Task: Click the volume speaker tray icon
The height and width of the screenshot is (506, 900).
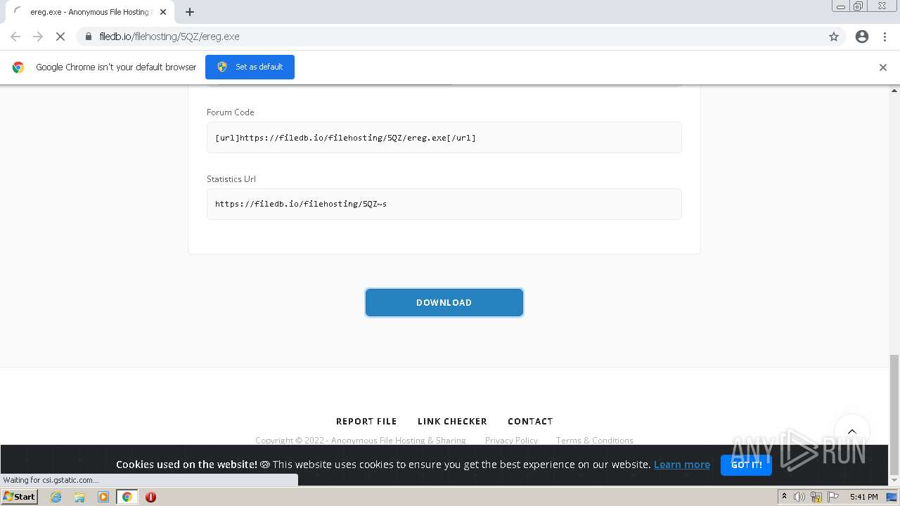Action: point(799,497)
